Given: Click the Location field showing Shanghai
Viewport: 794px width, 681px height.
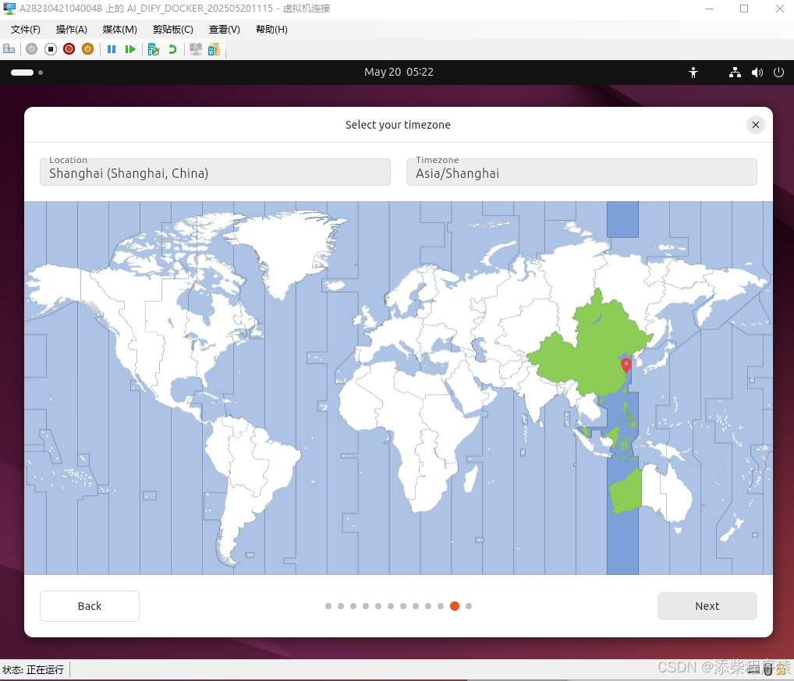Looking at the screenshot, I should [215, 172].
